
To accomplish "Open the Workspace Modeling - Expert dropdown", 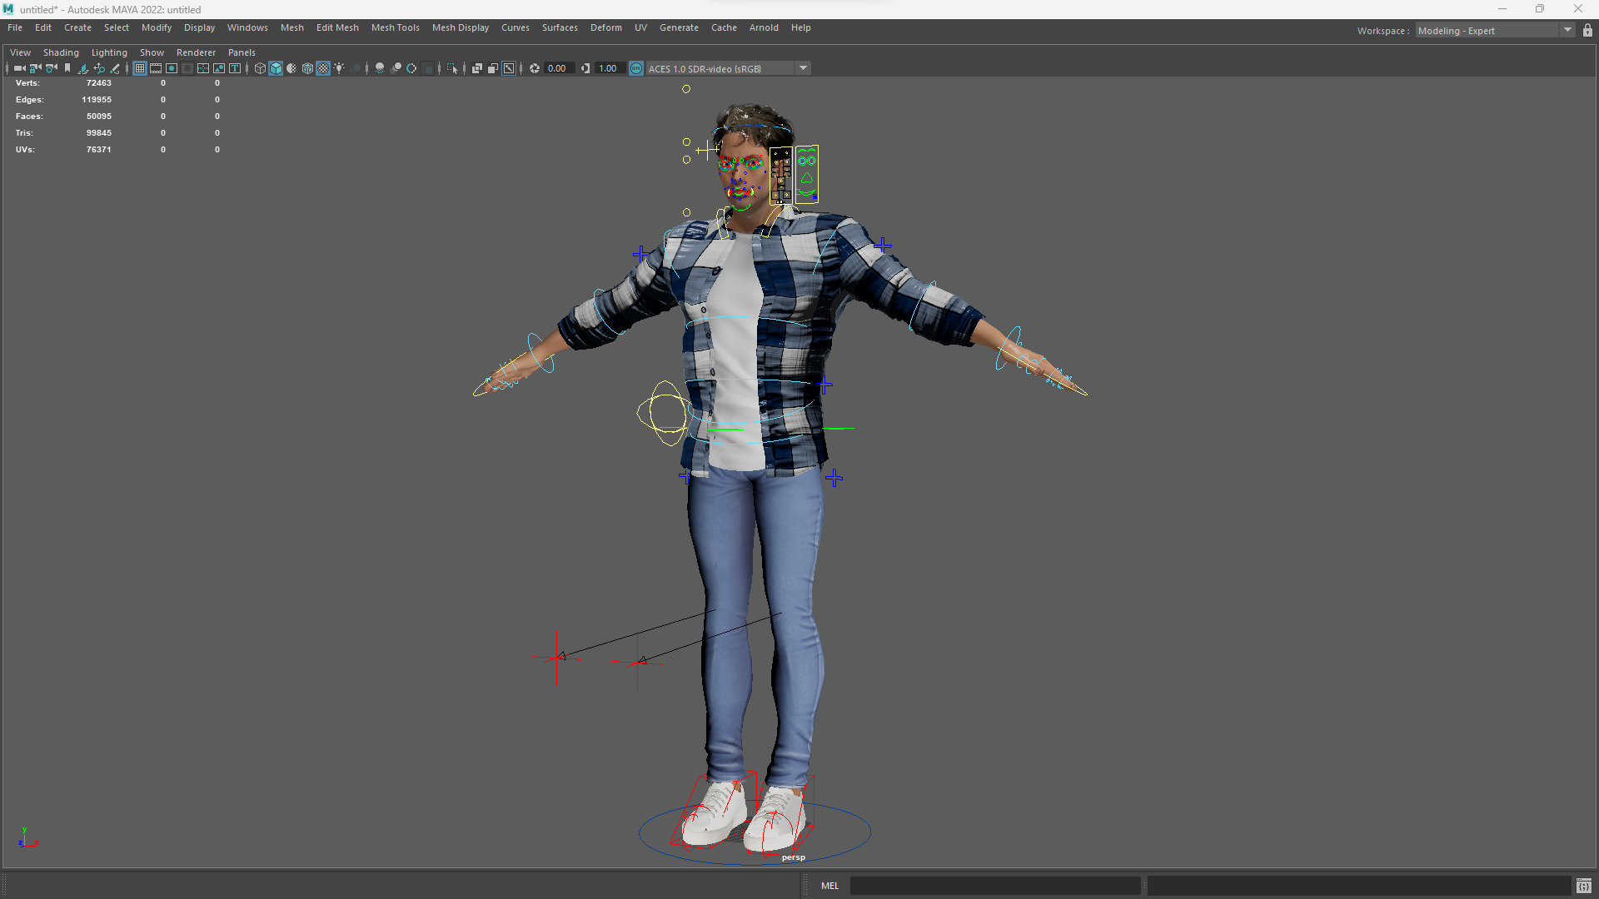I will [x=1567, y=31].
